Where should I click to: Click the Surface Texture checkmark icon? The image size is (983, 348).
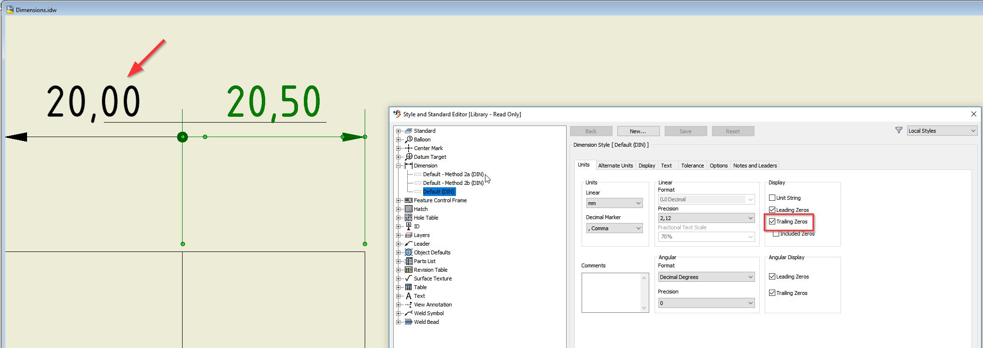(x=409, y=278)
